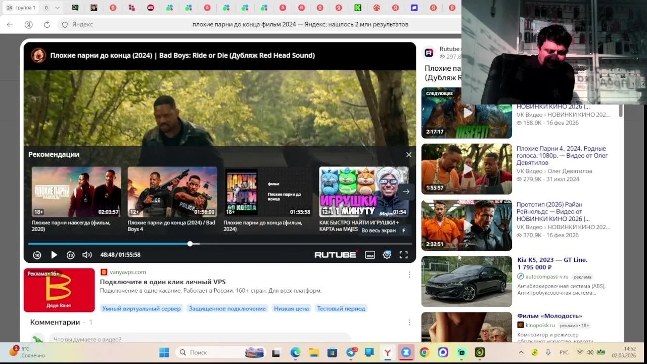Switch РУС keyboard language indicator
The image size is (647, 364).
tap(564, 352)
